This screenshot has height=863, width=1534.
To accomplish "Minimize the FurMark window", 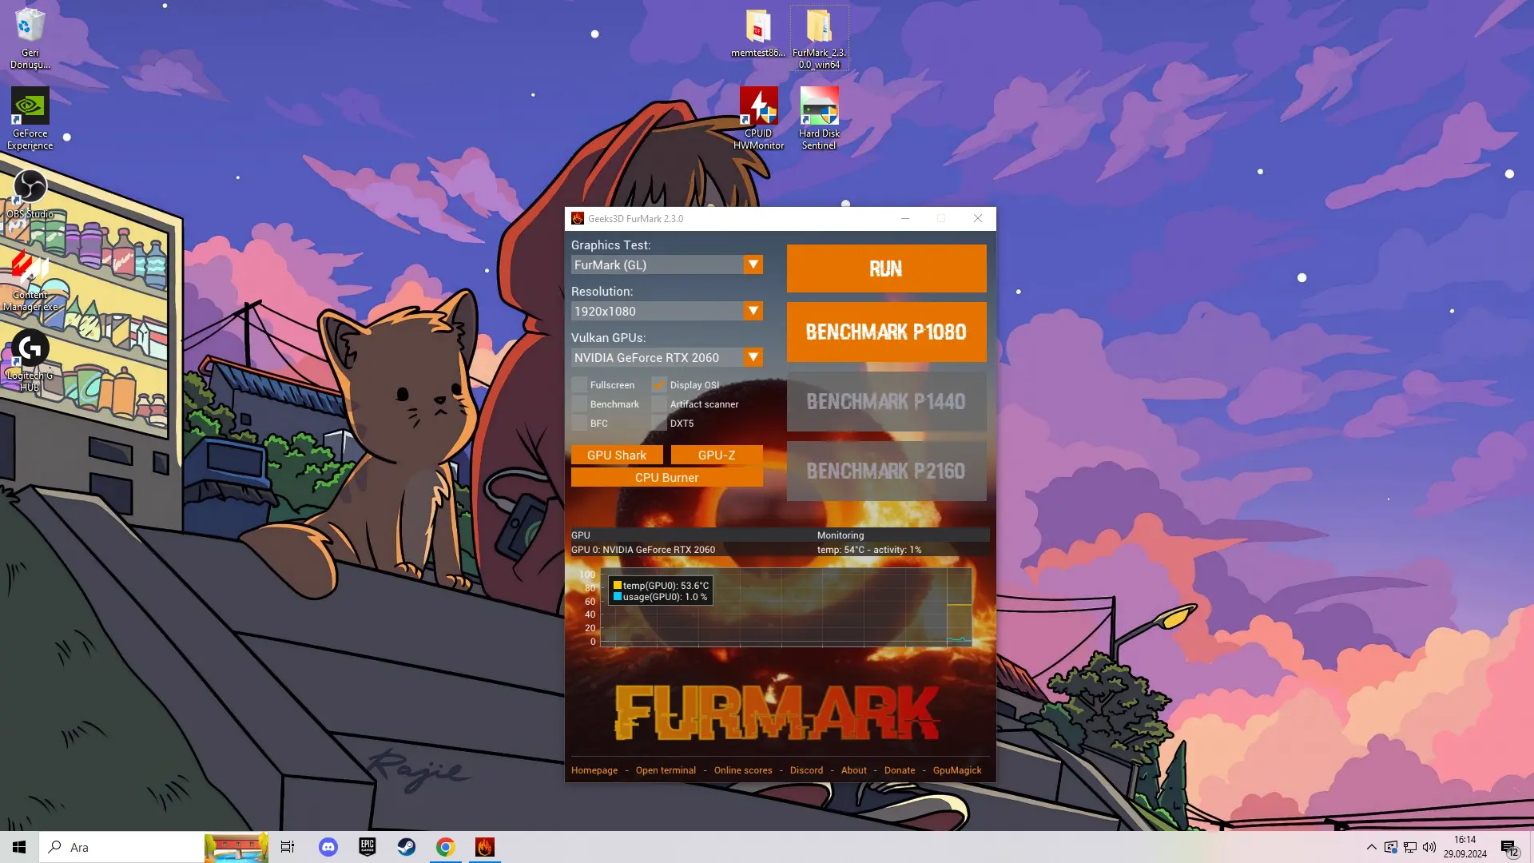I will (x=905, y=218).
